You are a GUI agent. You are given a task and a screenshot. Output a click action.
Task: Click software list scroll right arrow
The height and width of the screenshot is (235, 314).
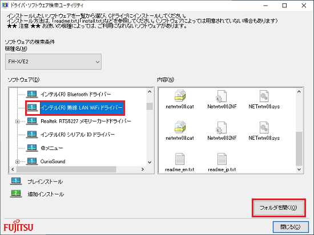(x=143, y=169)
